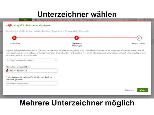This screenshot has height=115, width=154.
Task: Click the e-Signing 365 logo S icon
Action: (10, 25)
